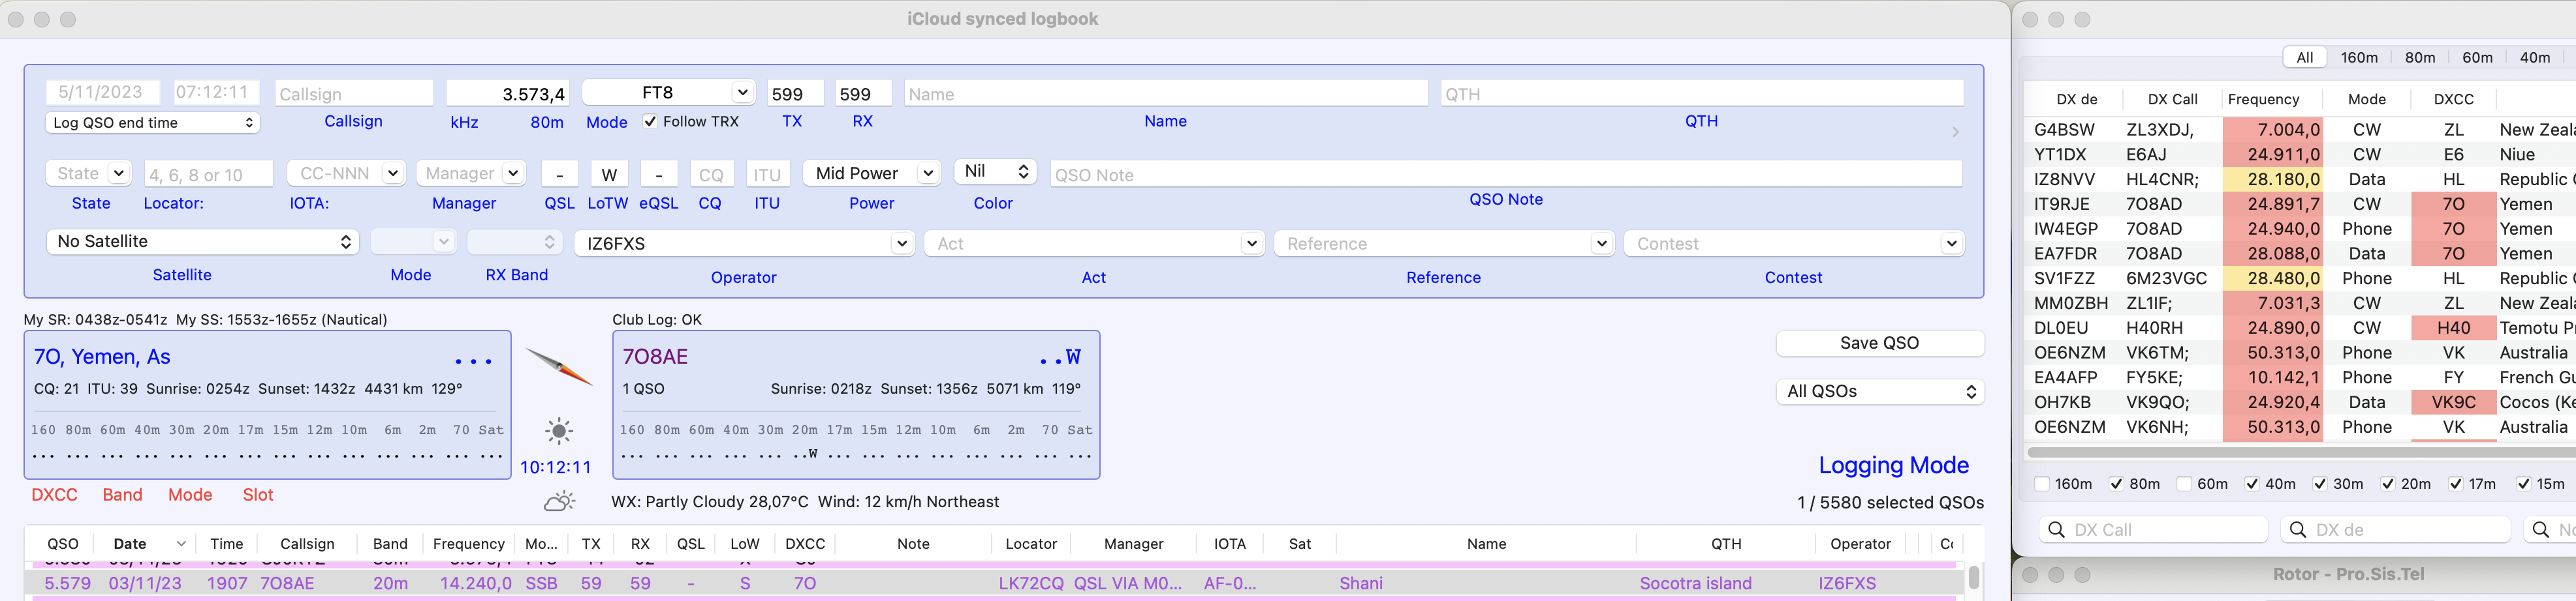Uncheck the 40m band filter checkbox
The width and height of the screenshot is (2576, 601).
pyautogui.click(x=2252, y=484)
